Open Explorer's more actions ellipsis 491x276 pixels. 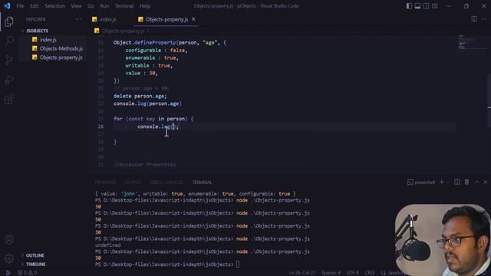78,19
